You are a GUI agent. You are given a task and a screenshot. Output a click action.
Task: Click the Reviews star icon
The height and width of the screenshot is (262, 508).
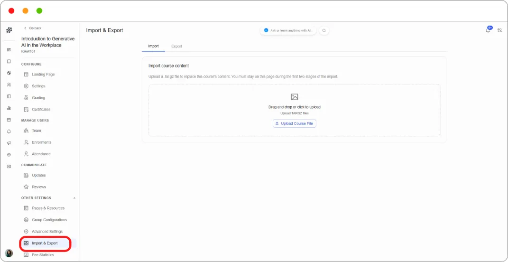coord(26,187)
